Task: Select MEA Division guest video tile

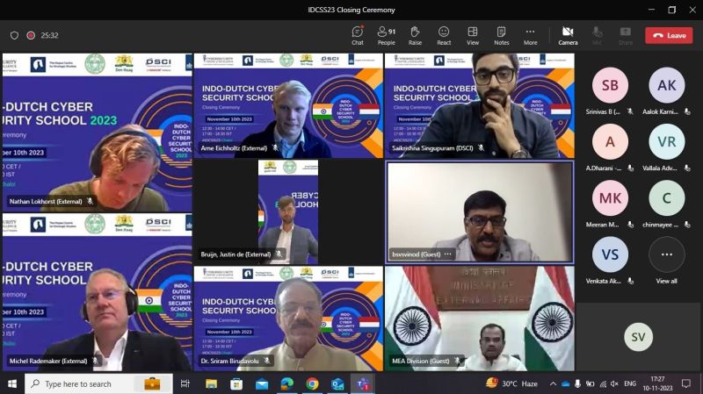Action: point(479,319)
